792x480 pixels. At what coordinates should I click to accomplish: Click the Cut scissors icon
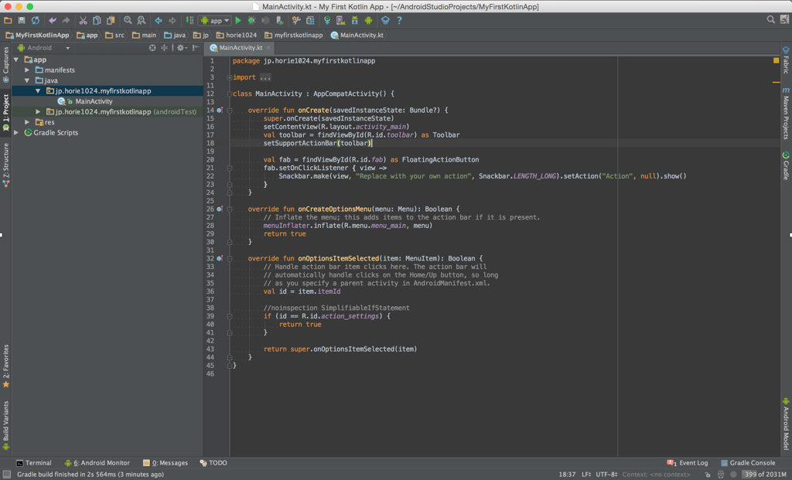click(83, 21)
